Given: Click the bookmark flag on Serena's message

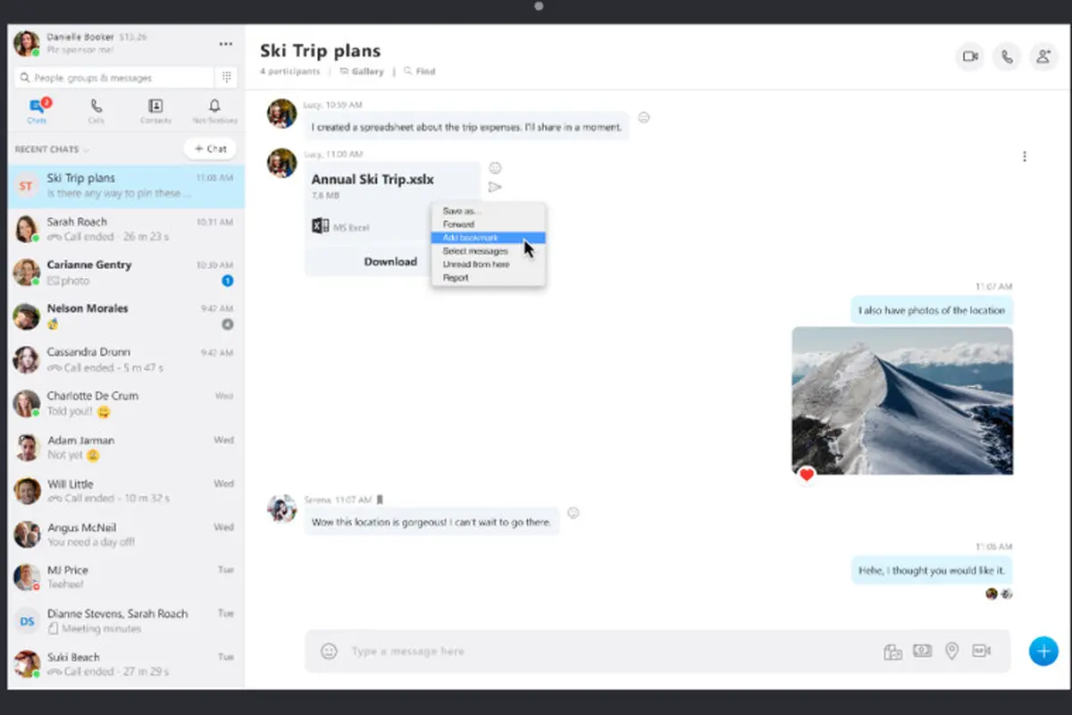Looking at the screenshot, I should (380, 500).
